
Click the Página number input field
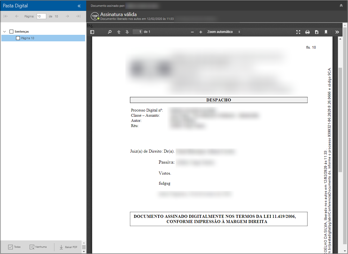point(41,16)
